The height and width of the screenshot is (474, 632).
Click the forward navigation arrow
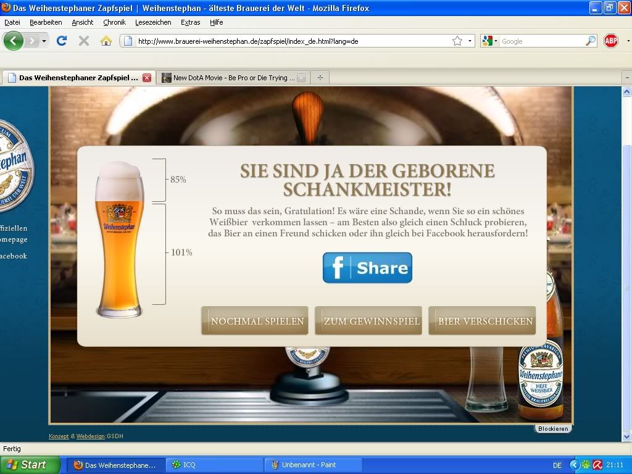[x=32, y=41]
